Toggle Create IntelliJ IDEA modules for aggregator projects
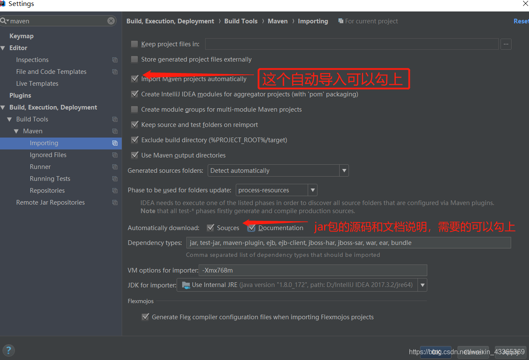 134,94
